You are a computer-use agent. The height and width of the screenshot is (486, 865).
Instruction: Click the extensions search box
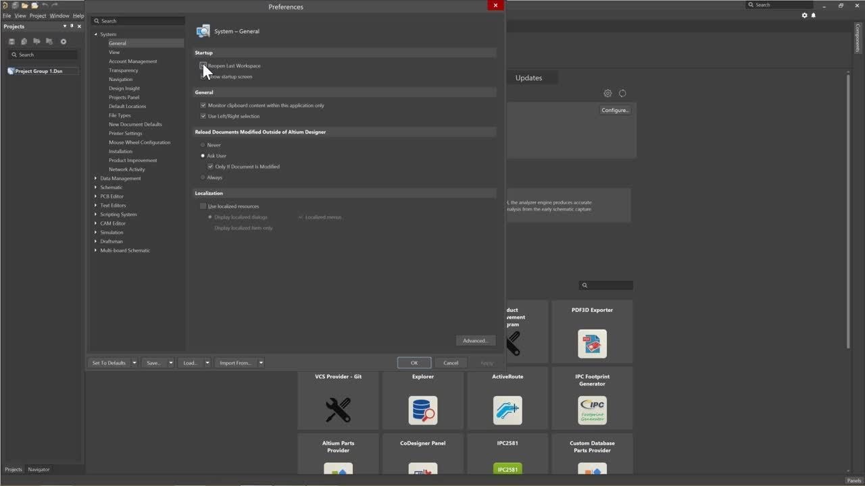(606, 285)
